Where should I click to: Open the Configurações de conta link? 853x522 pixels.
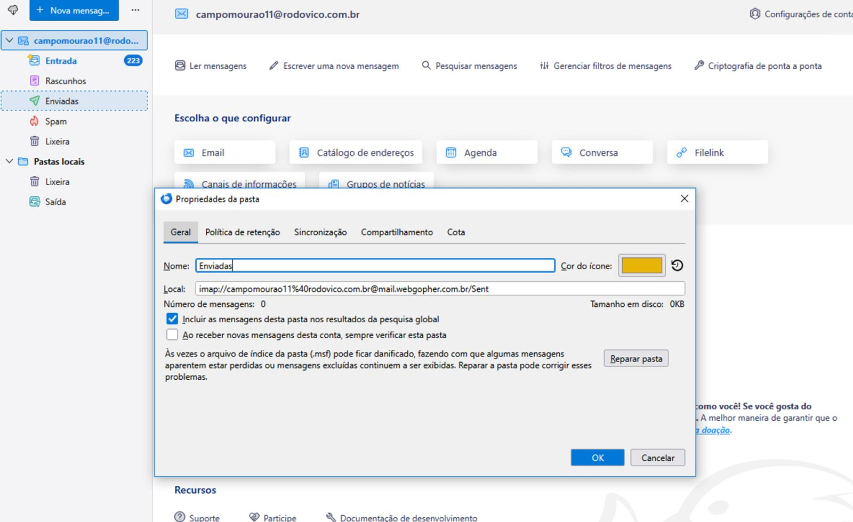point(801,14)
